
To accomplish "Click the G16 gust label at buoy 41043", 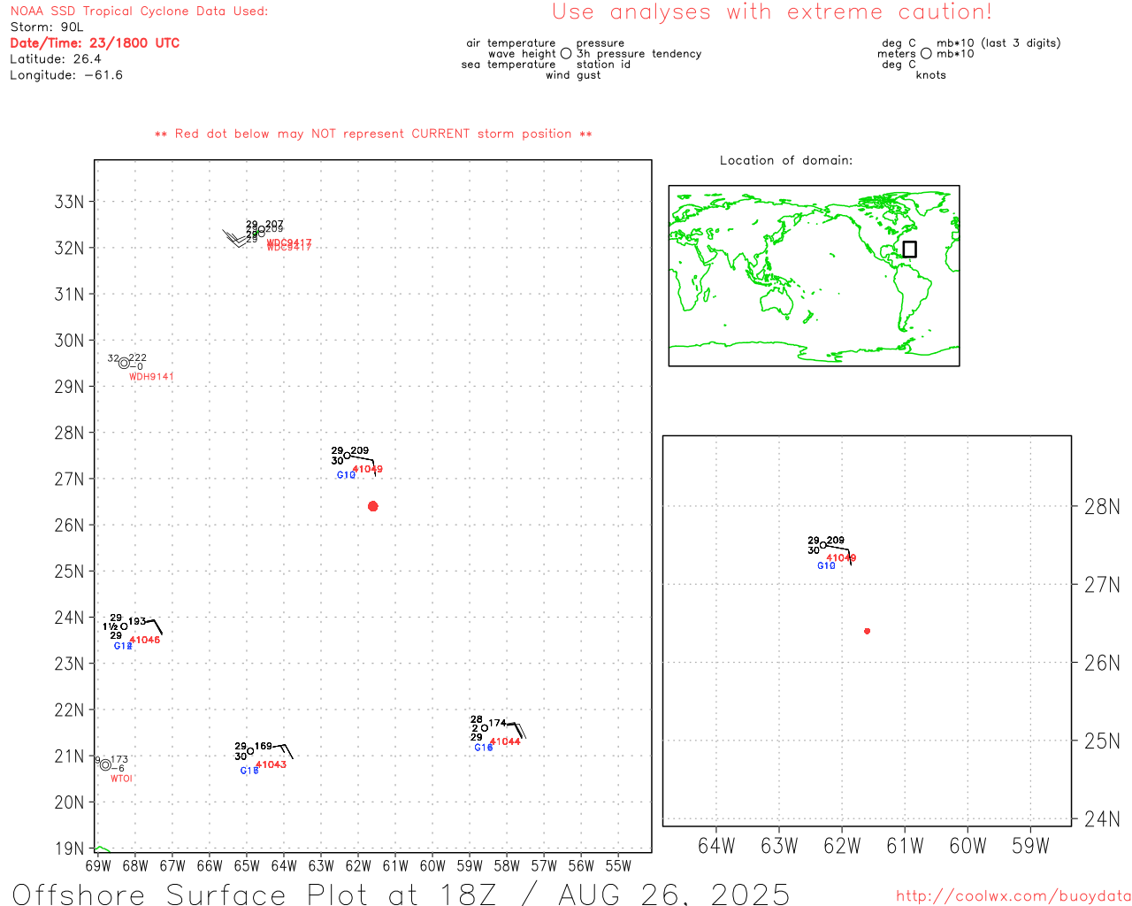I will [x=249, y=771].
